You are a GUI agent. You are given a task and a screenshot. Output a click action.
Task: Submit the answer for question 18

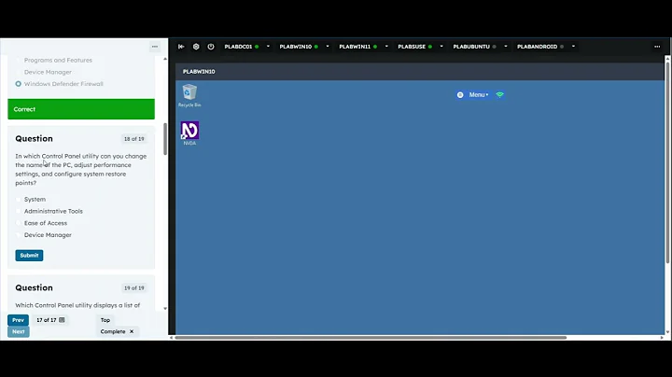(29, 256)
